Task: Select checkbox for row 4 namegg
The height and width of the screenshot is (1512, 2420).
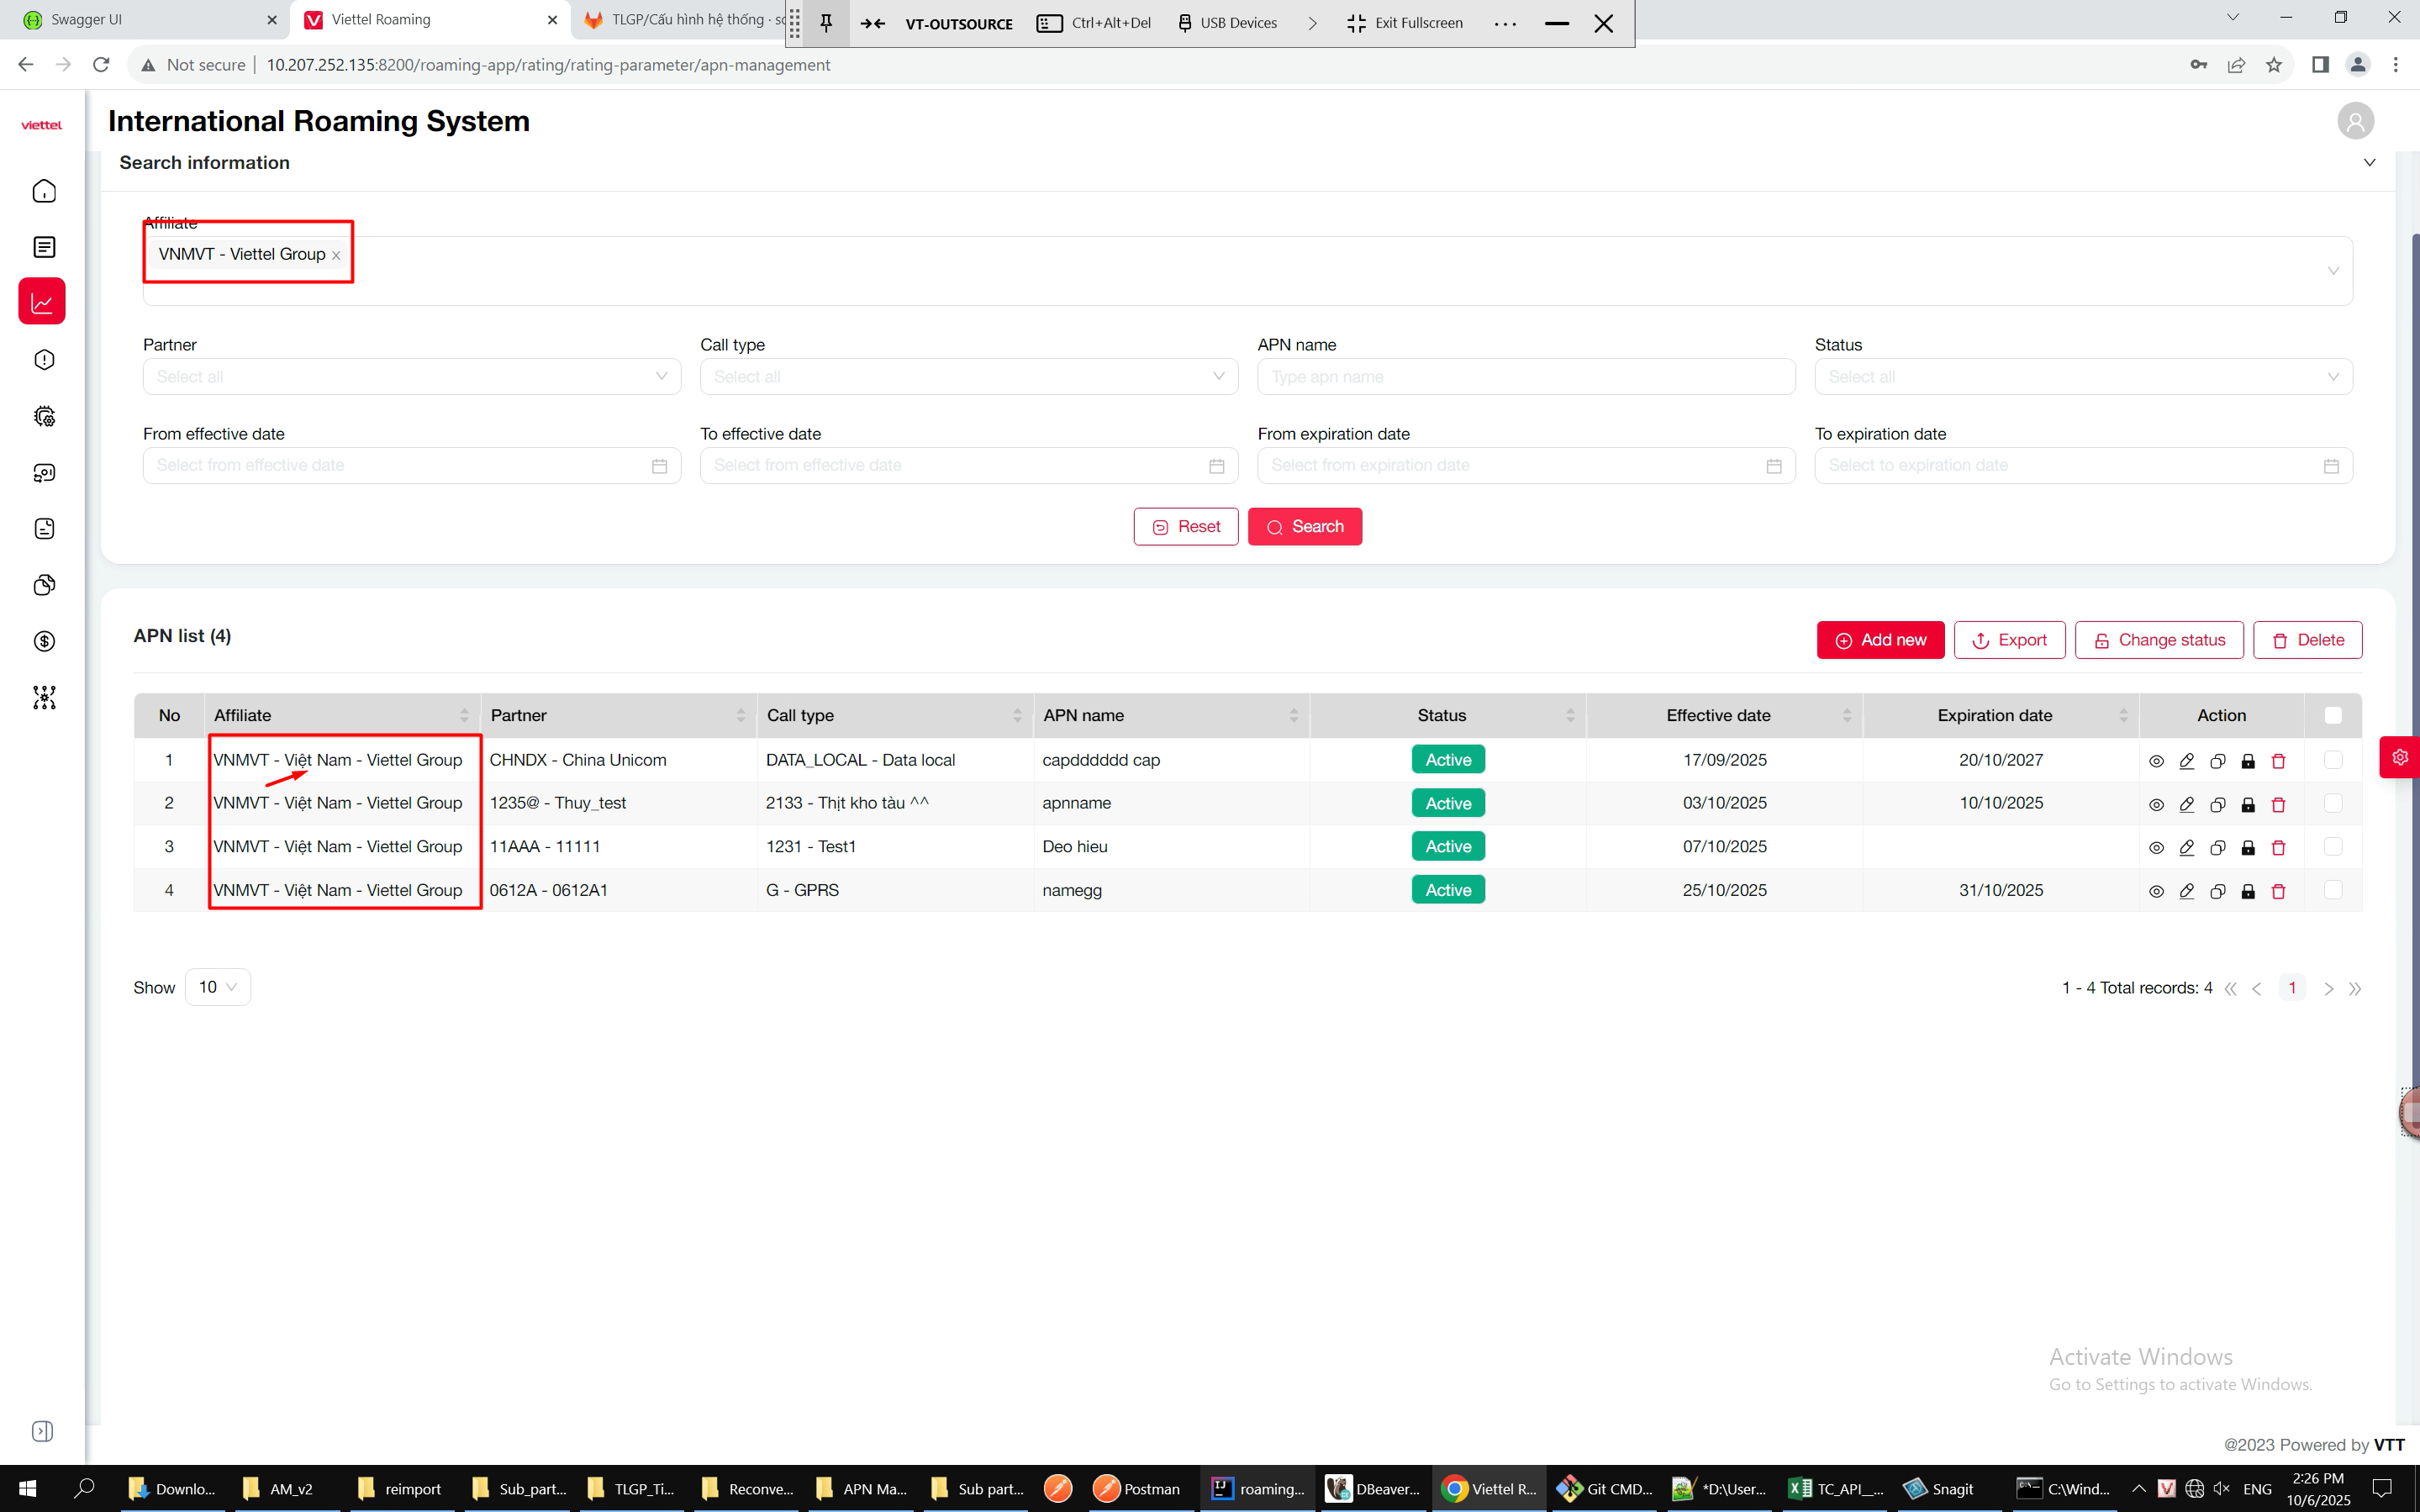Action: (2333, 890)
